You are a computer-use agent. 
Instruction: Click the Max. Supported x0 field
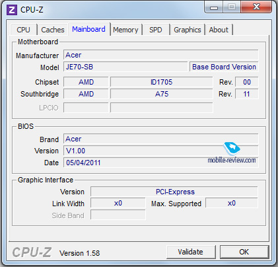point(232,203)
